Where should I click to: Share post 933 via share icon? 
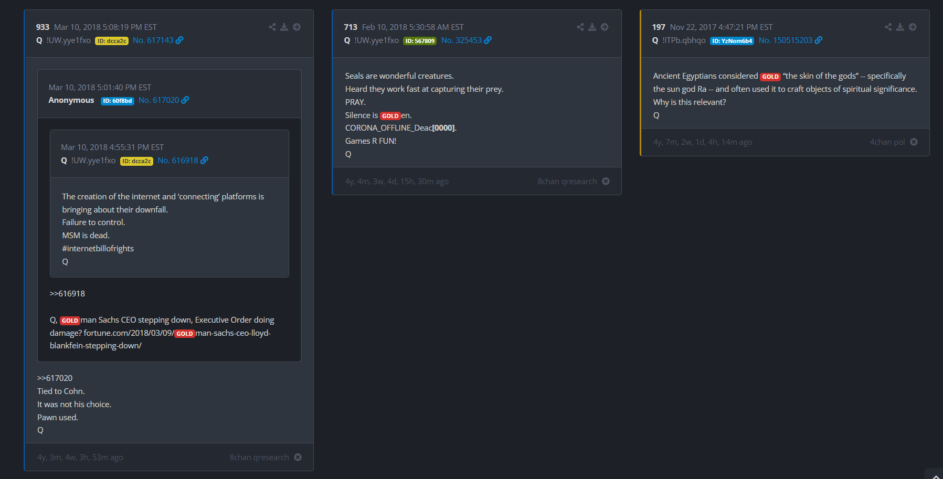pyautogui.click(x=272, y=27)
